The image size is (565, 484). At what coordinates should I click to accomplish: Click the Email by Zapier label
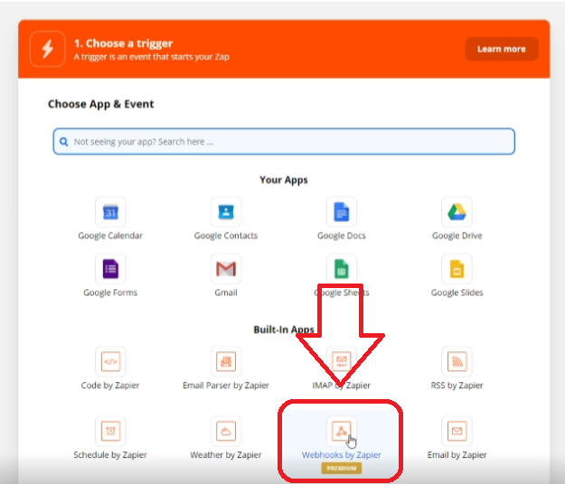(x=457, y=455)
